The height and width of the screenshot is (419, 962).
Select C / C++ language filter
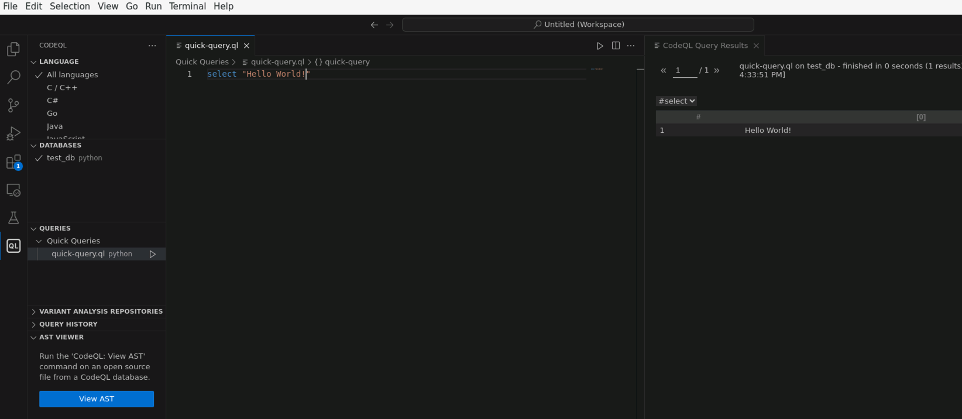[62, 88]
